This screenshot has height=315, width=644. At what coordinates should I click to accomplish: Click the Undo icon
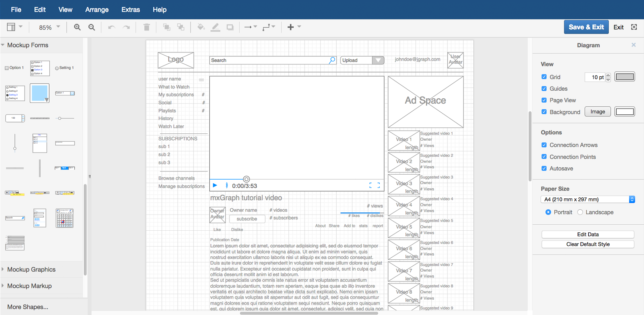point(111,27)
